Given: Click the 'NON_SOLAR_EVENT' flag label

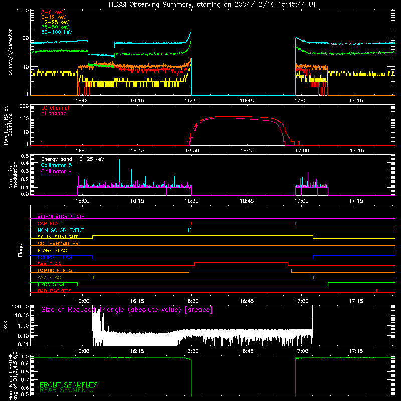Looking at the screenshot, I should click(61, 230).
